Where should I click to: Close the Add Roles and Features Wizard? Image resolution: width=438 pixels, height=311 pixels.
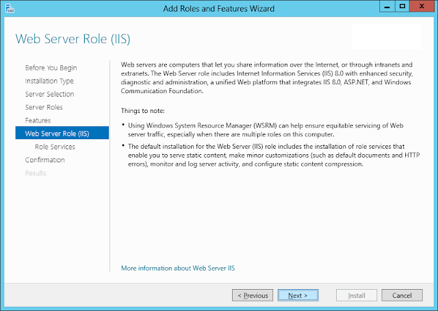[422, 6]
